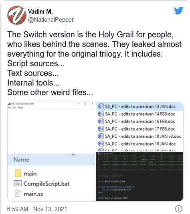Select SA_PC edits to american 17 FEB.doc
The image size is (190, 214).
pos(140,129)
